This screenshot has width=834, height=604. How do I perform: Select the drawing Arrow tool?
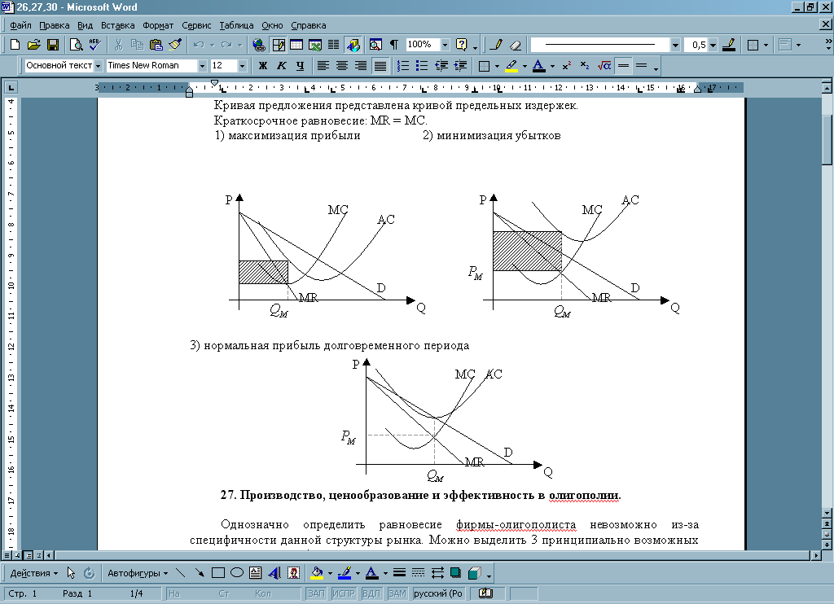(x=200, y=572)
